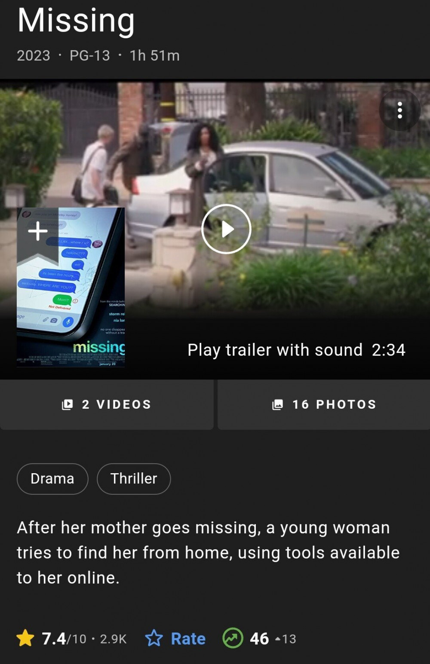Tap the blue outline star icon
430x664 pixels.
pos(154,638)
